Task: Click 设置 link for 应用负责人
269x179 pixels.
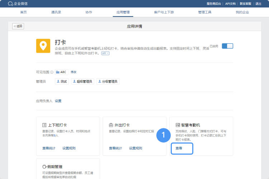Action: 58,101
